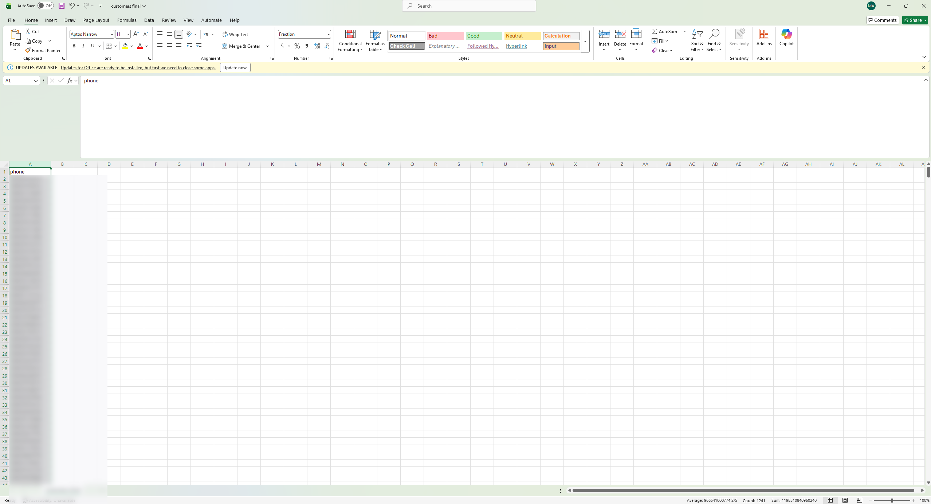Viewport: 931px width, 504px height.
Task: Decrease the cell indent
Action: pyautogui.click(x=189, y=46)
